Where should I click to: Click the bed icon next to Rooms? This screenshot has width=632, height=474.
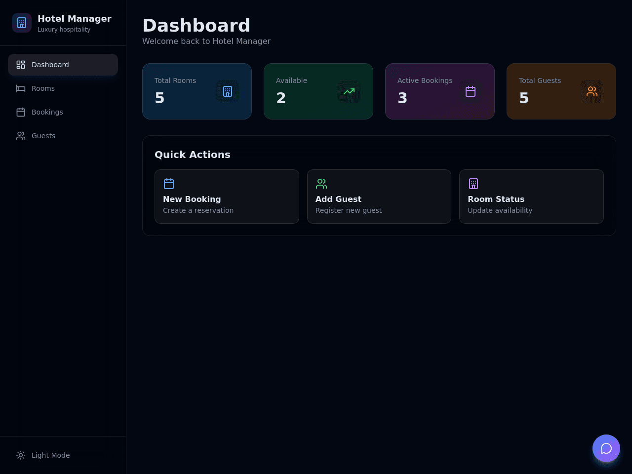point(21,88)
